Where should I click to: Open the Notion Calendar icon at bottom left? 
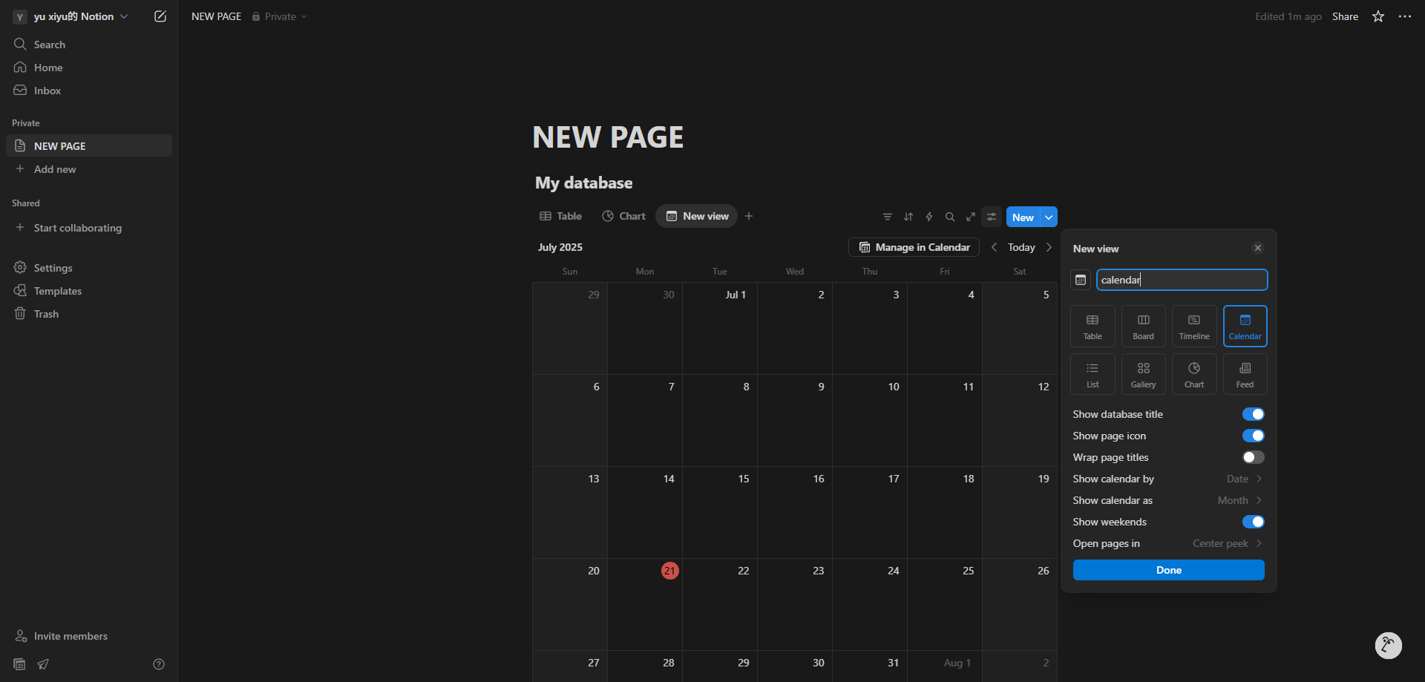point(20,664)
